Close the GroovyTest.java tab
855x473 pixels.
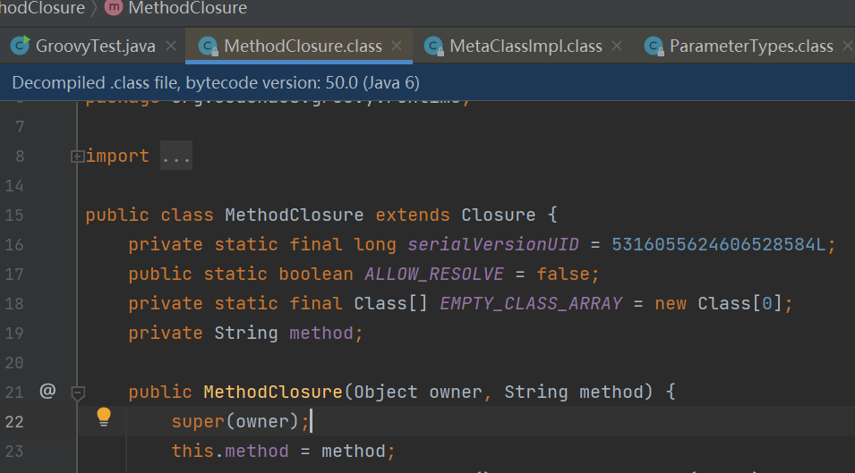(x=171, y=46)
